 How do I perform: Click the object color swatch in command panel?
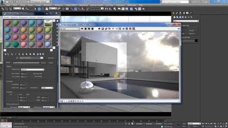(x=196, y=41)
